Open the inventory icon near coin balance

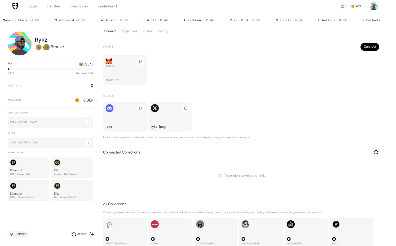tap(343, 6)
